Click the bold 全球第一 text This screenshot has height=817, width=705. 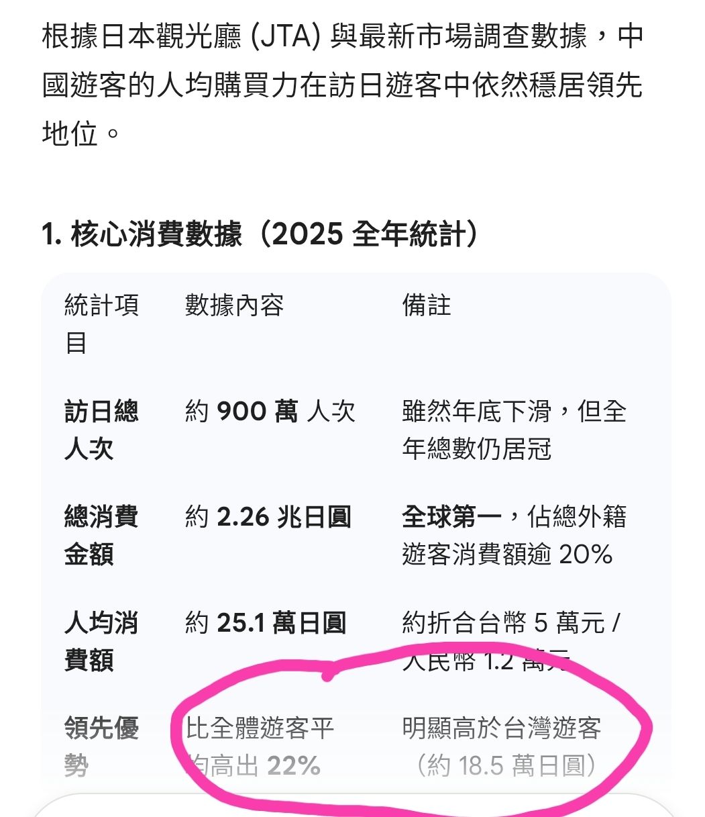click(x=451, y=517)
